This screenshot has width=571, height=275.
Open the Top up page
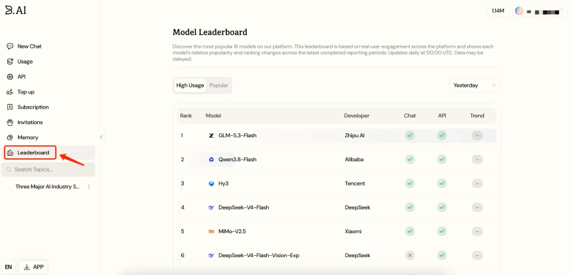point(48,92)
